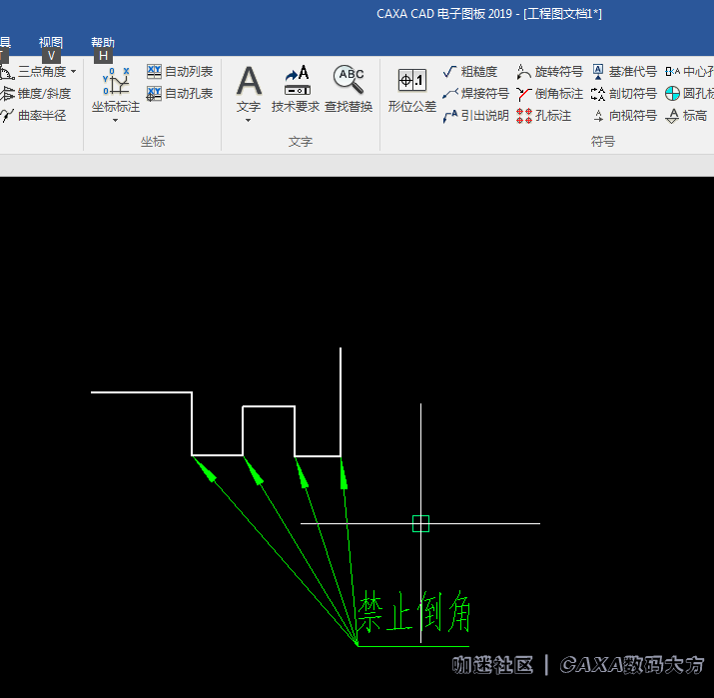Select the 引出说明 leader note tool
Screen dimensions: 714x698
tap(475, 116)
